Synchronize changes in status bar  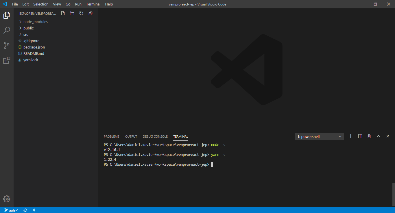25,210
